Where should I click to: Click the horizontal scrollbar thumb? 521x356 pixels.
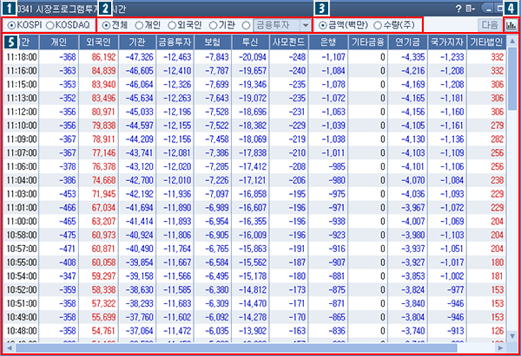coord(236,347)
